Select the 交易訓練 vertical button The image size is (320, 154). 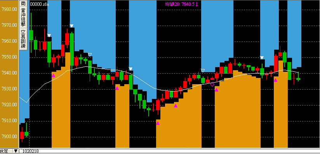click(23, 39)
